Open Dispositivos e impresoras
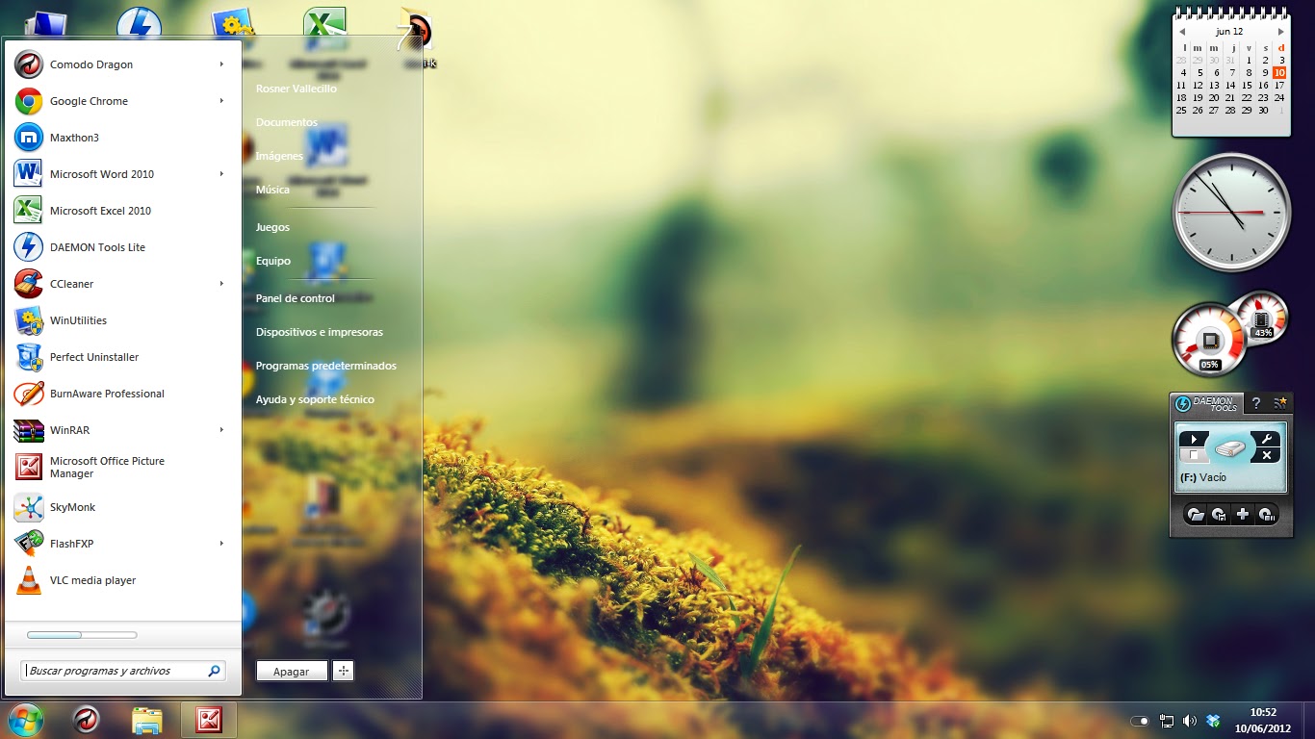Viewport: 1315px width, 739px height. pos(320,332)
